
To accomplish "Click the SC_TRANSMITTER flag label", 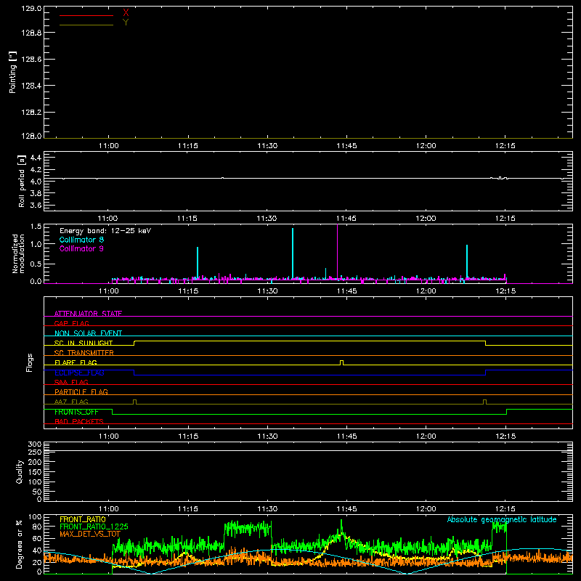I will click(x=84, y=353).
